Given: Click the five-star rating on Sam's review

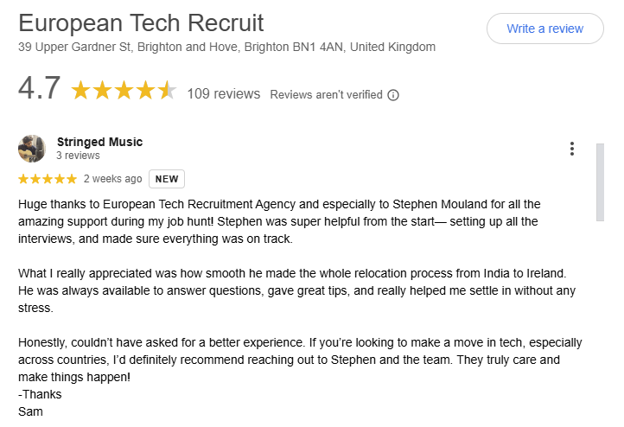Looking at the screenshot, I should tap(48, 179).
